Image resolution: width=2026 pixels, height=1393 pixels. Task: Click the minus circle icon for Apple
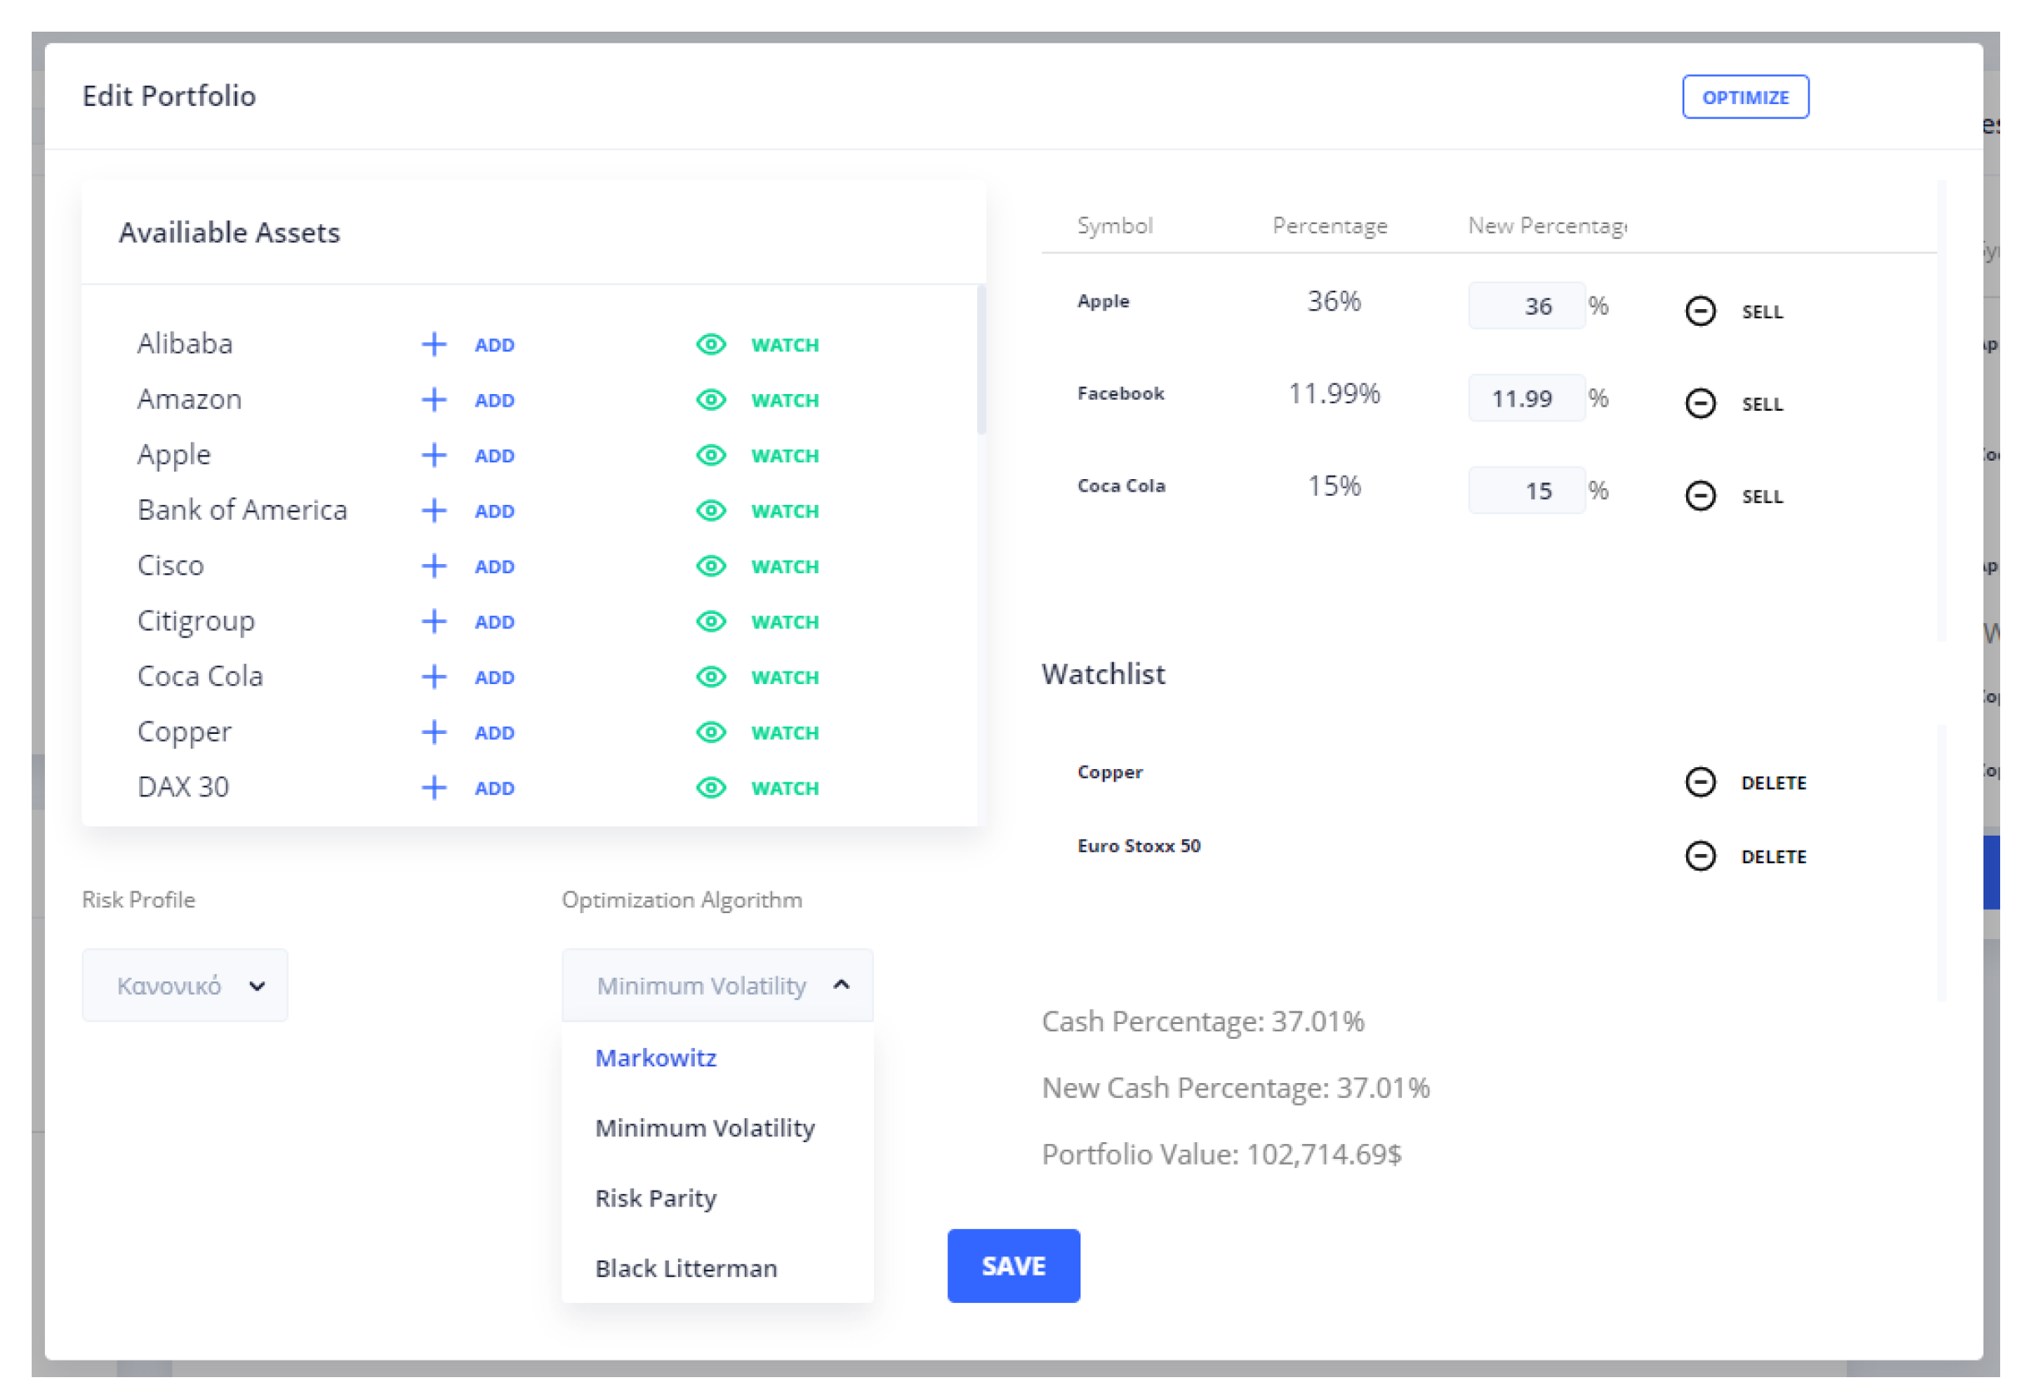coord(1699,311)
